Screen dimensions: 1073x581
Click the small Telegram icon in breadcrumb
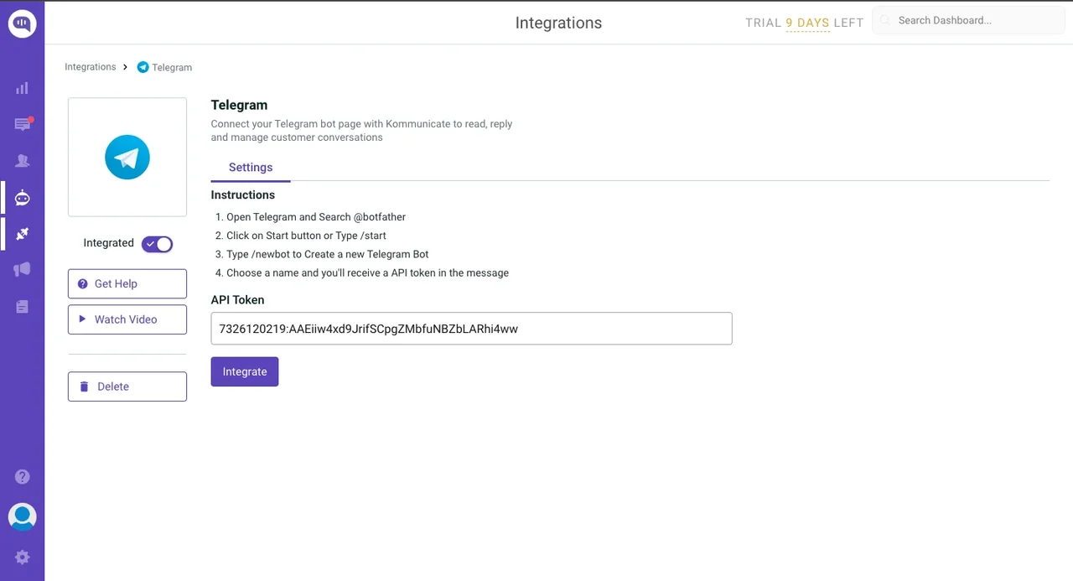(143, 67)
